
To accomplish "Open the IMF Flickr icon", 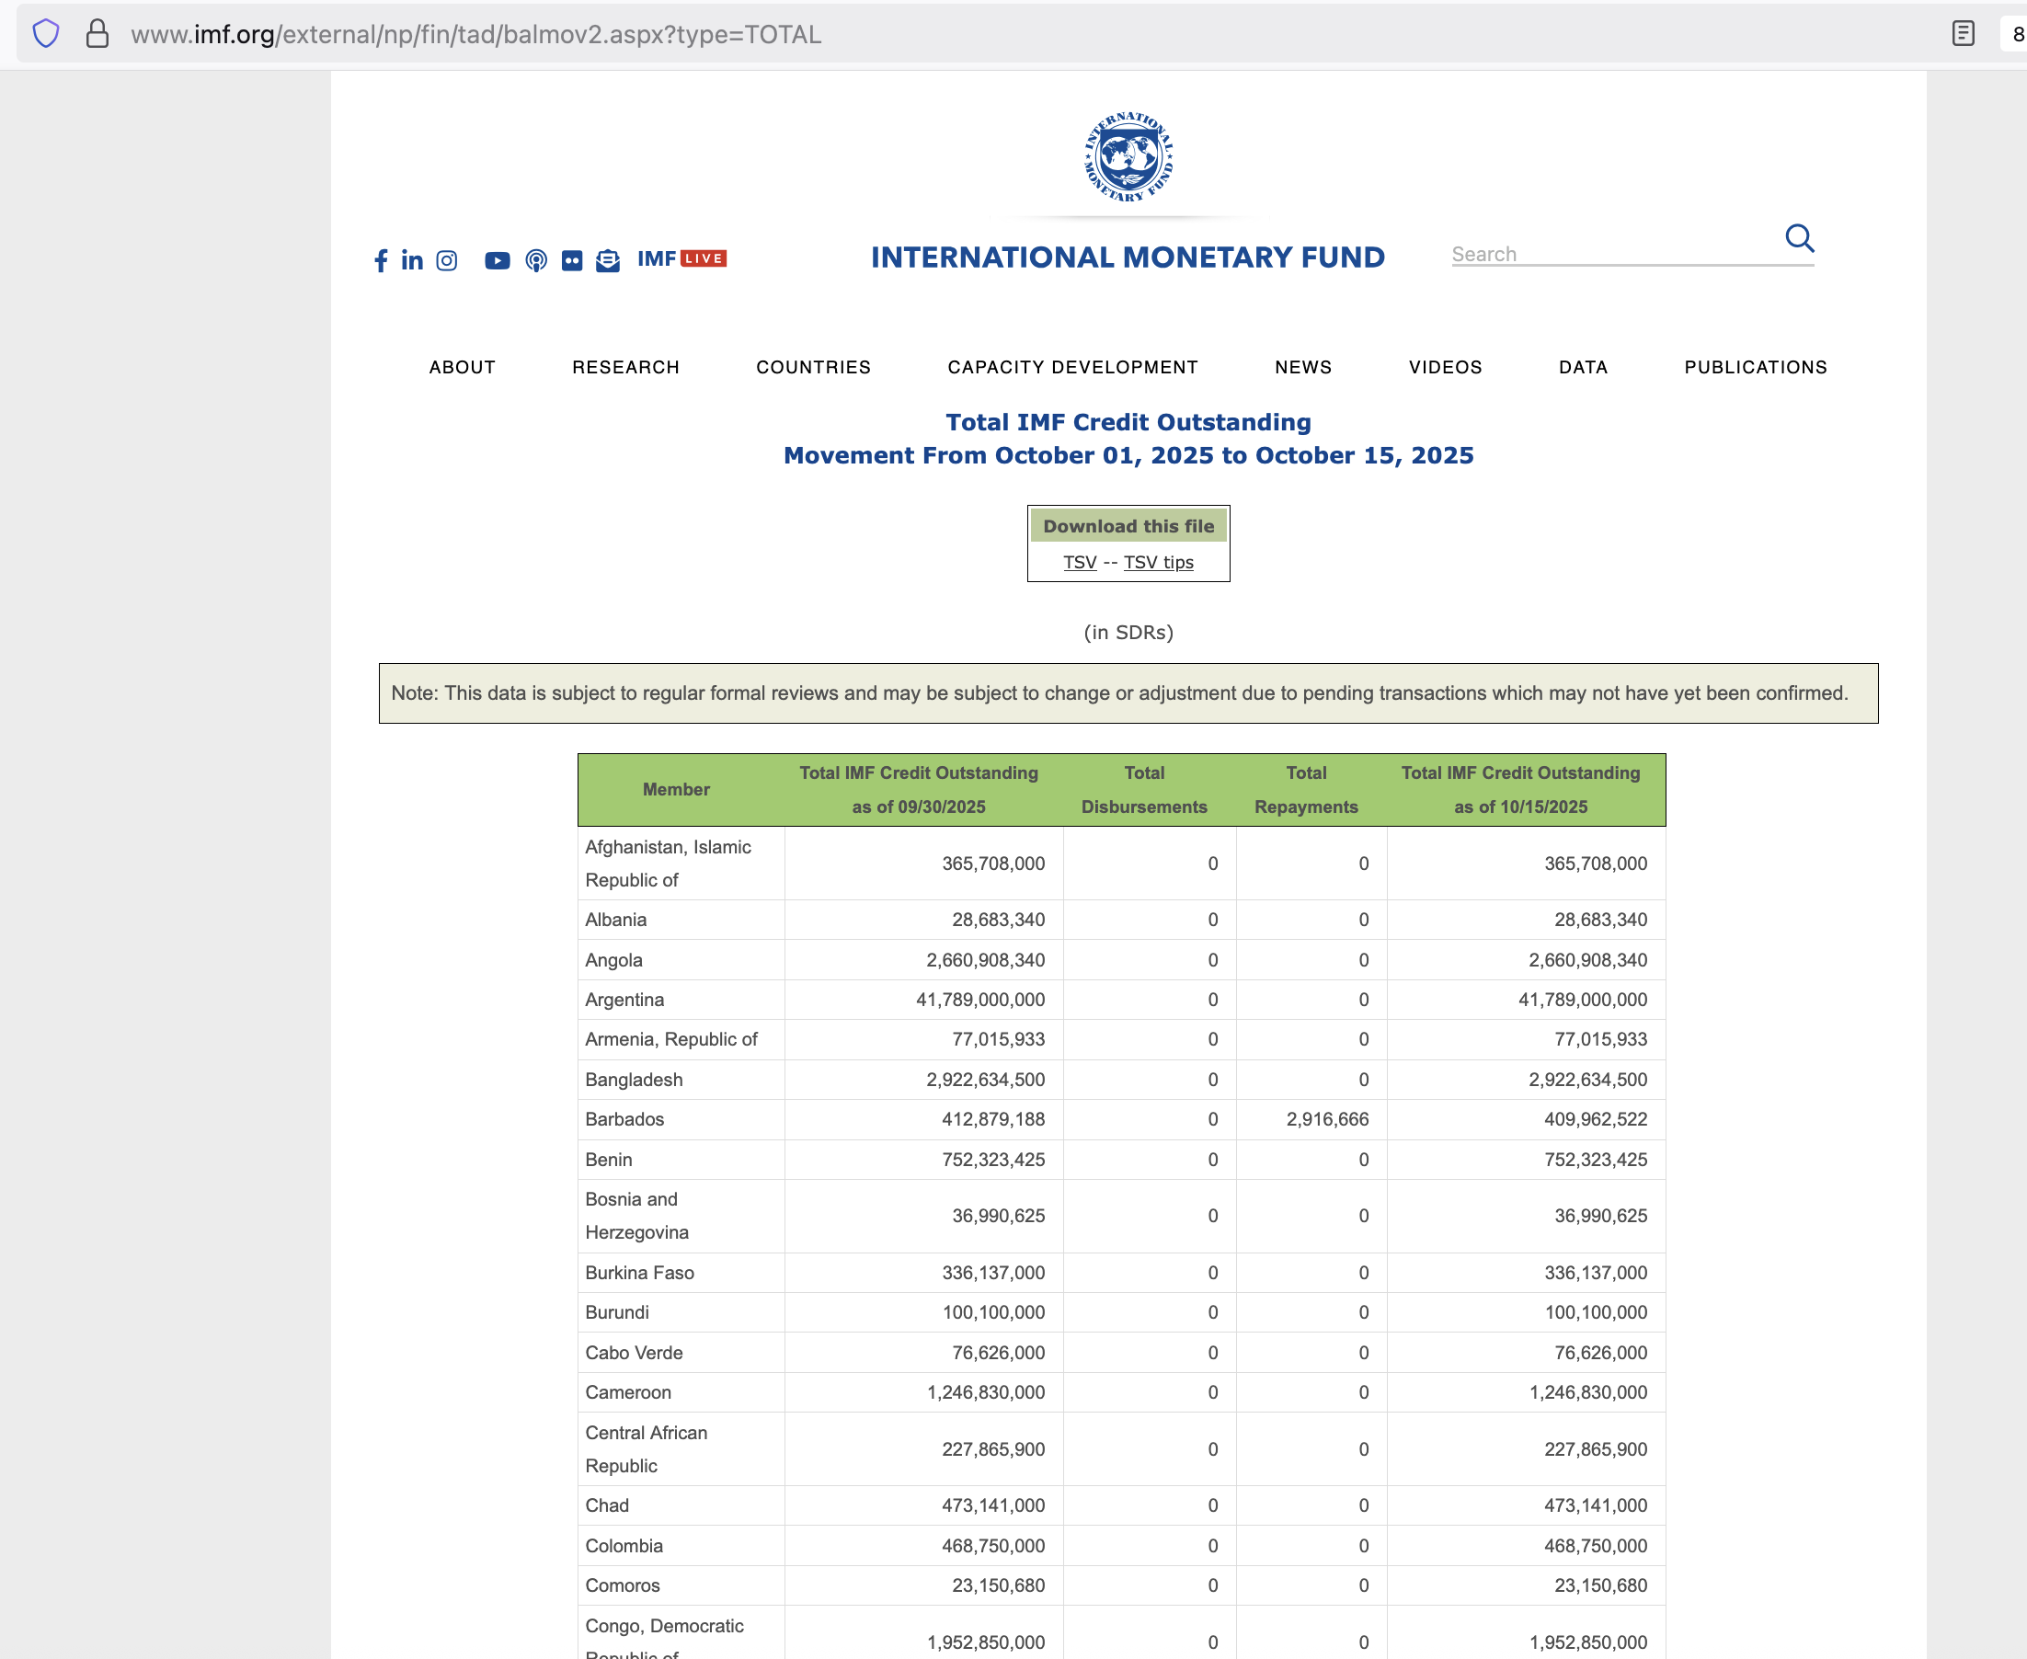I will tap(571, 260).
